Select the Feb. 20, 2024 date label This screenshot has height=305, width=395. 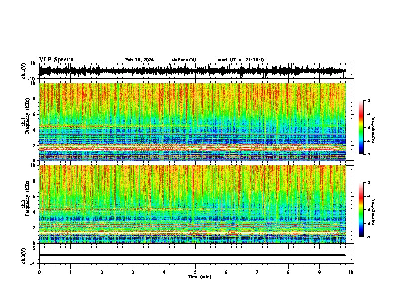[139, 60]
